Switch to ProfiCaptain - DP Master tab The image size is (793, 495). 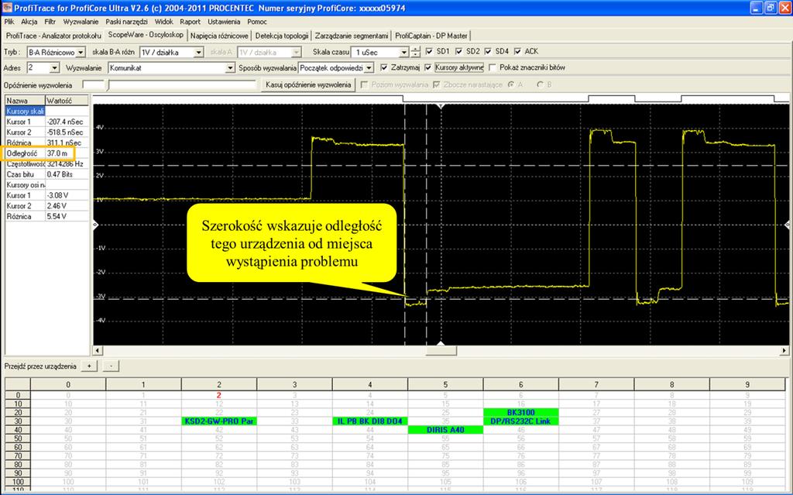coord(431,36)
